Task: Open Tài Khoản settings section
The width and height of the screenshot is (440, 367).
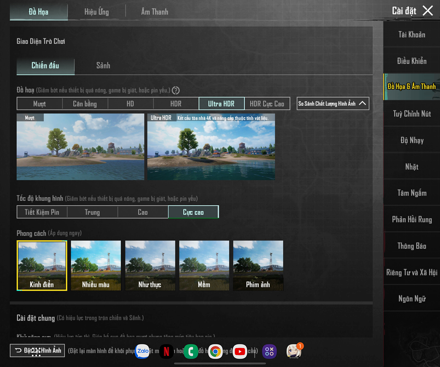Action: (x=412, y=34)
